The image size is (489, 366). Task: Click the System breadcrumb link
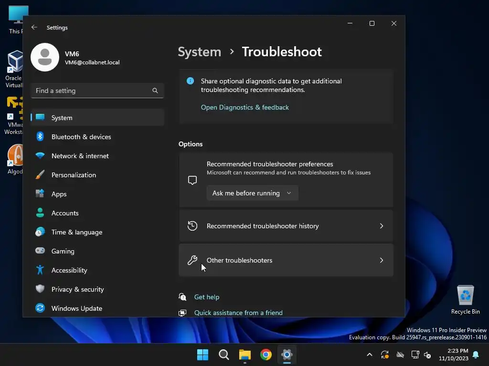point(199,51)
